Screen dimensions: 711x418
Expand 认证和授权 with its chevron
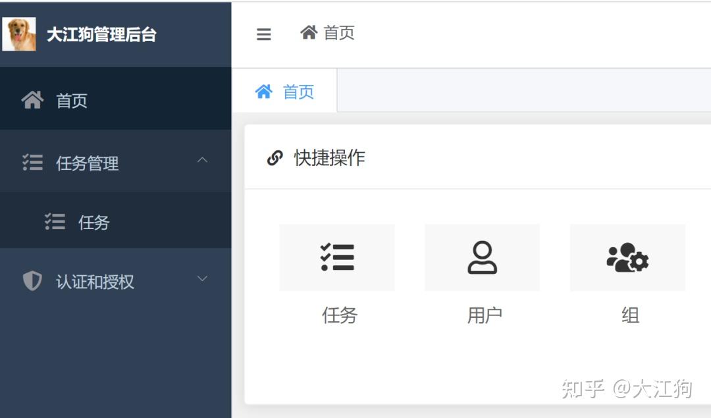(202, 278)
